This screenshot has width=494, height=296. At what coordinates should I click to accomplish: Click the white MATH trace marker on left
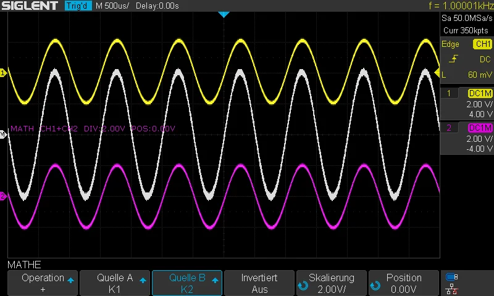(x=3, y=134)
